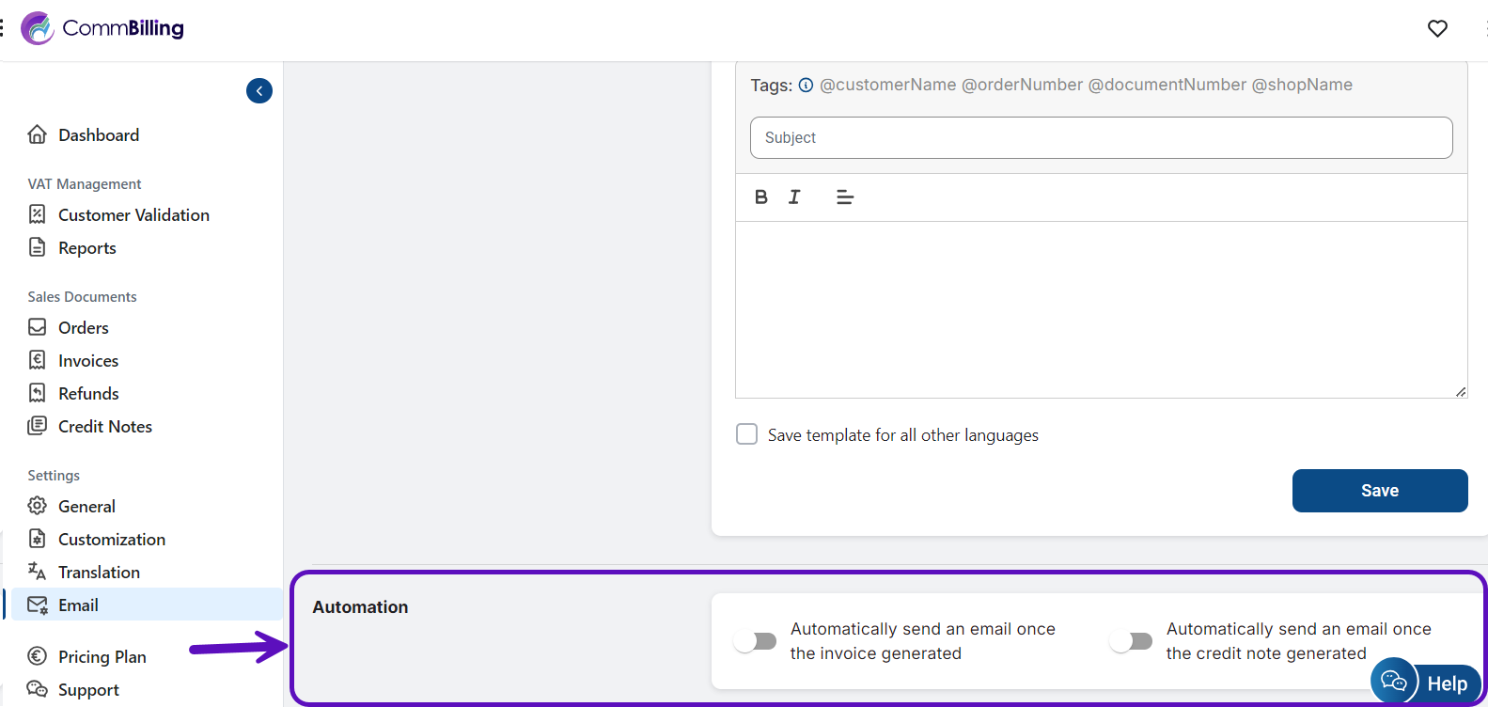Enable automatic email for credit notes
The height and width of the screenshot is (707, 1488).
(x=1131, y=641)
